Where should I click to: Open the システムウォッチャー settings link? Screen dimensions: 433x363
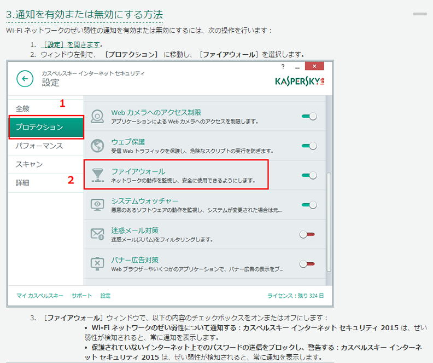pyautogui.click(x=145, y=201)
